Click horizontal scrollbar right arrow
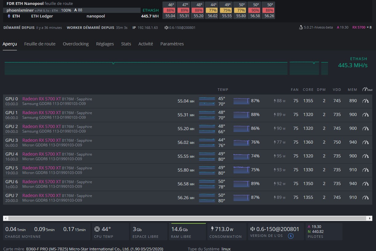 (370, 218)
